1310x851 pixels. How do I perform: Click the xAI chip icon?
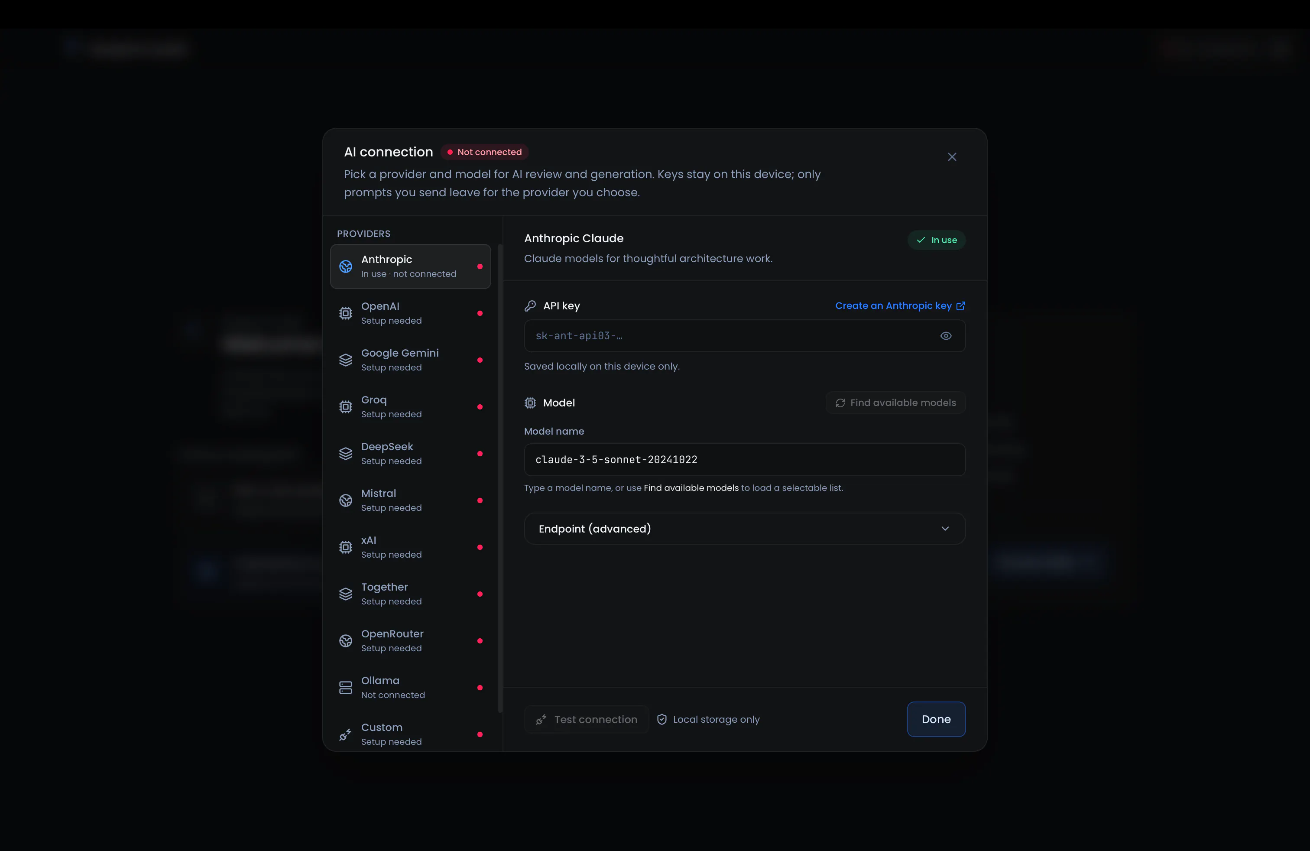click(x=346, y=547)
